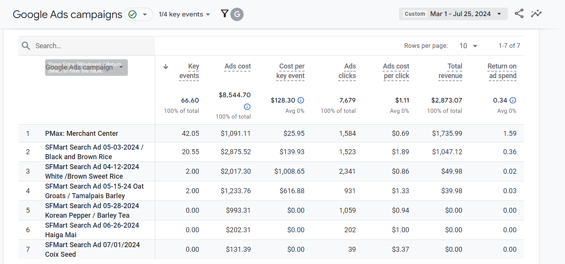
Task: Sort table by Total revenue column
Action: coord(451,71)
